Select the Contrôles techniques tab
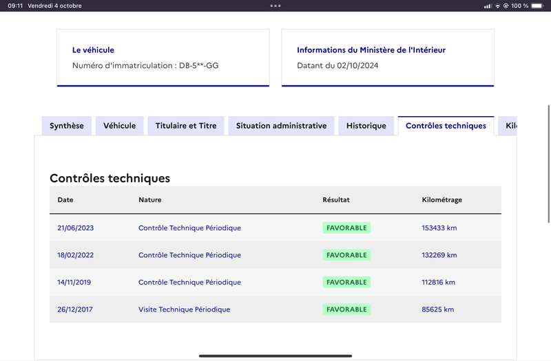The image size is (551, 361). (x=446, y=126)
